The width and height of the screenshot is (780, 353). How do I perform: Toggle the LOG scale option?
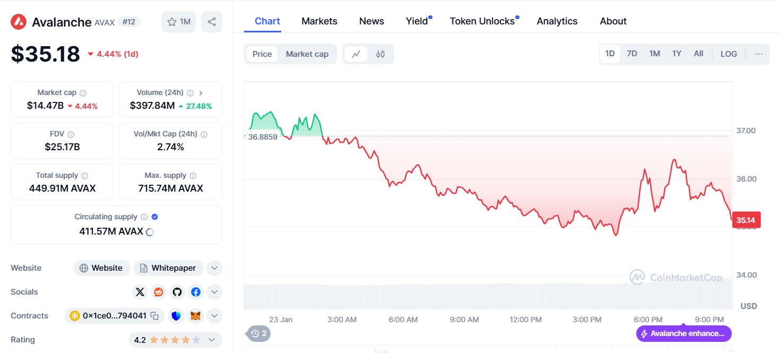click(x=729, y=54)
